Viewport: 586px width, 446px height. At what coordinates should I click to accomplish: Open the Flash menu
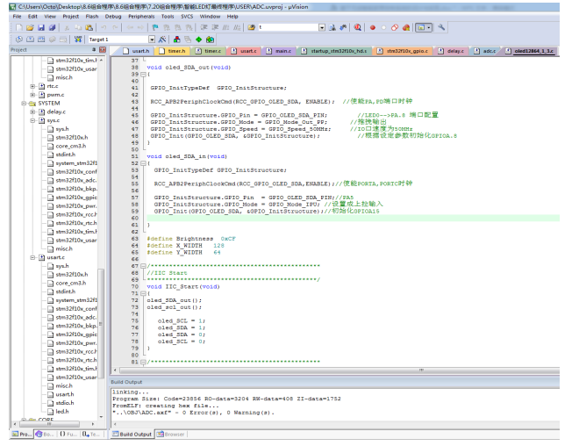point(92,17)
